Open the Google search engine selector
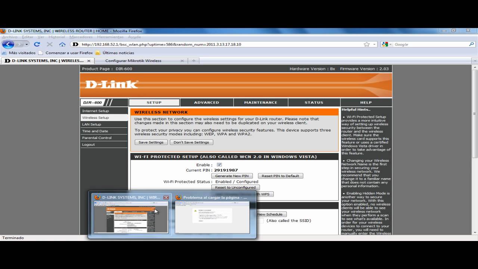This screenshot has width=478, height=269. [387, 44]
